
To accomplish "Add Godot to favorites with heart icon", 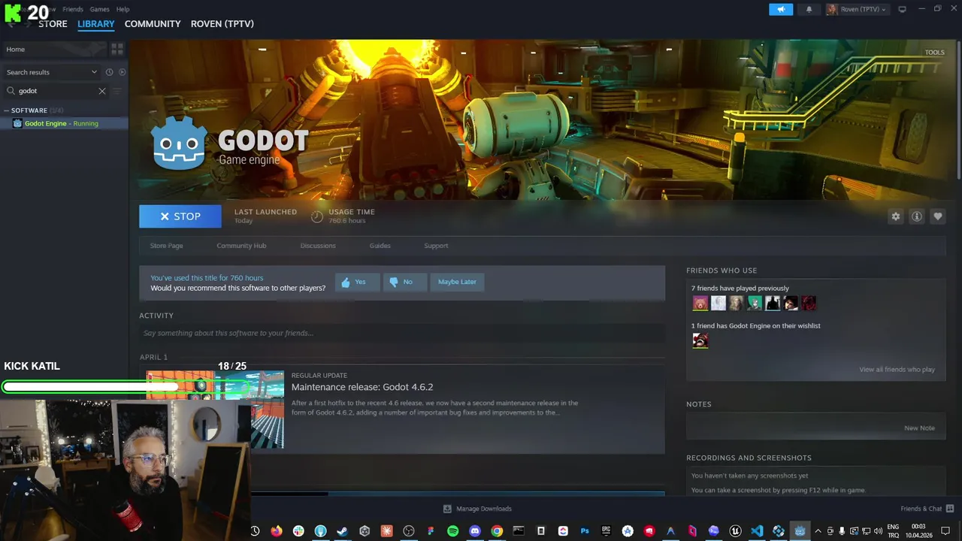I will coord(937,216).
